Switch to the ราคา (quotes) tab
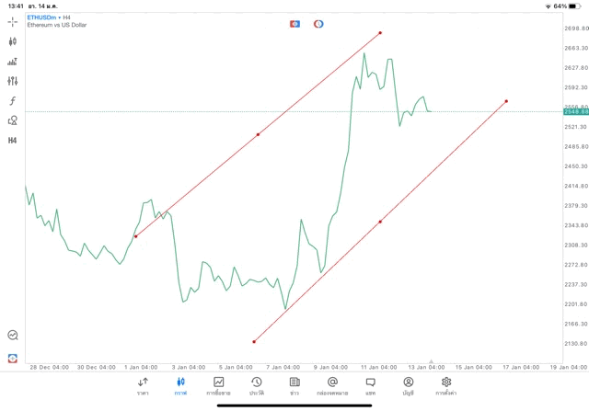The height and width of the screenshot is (411, 589). [x=143, y=386]
